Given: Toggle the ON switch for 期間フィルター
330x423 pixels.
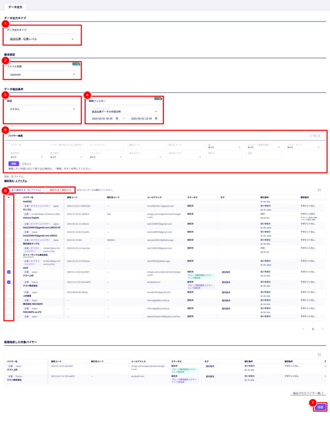Looking at the screenshot, I should [158, 99].
